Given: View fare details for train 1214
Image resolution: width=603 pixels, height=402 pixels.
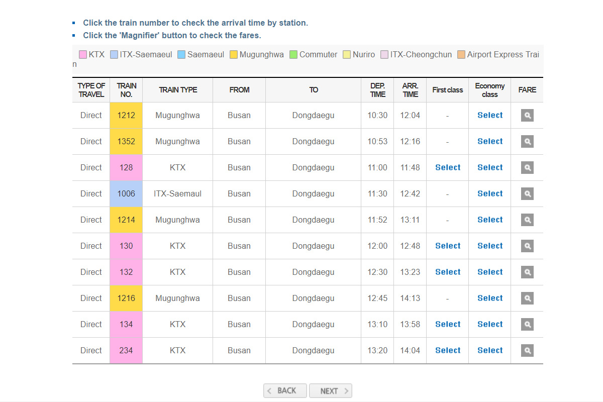Looking at the screenshot, I should [x=527, y=220].
